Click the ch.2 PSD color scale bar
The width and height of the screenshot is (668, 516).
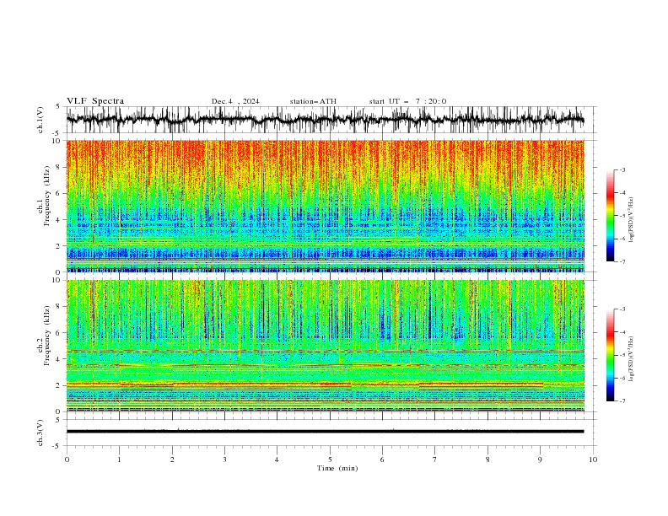pos(611,355)
